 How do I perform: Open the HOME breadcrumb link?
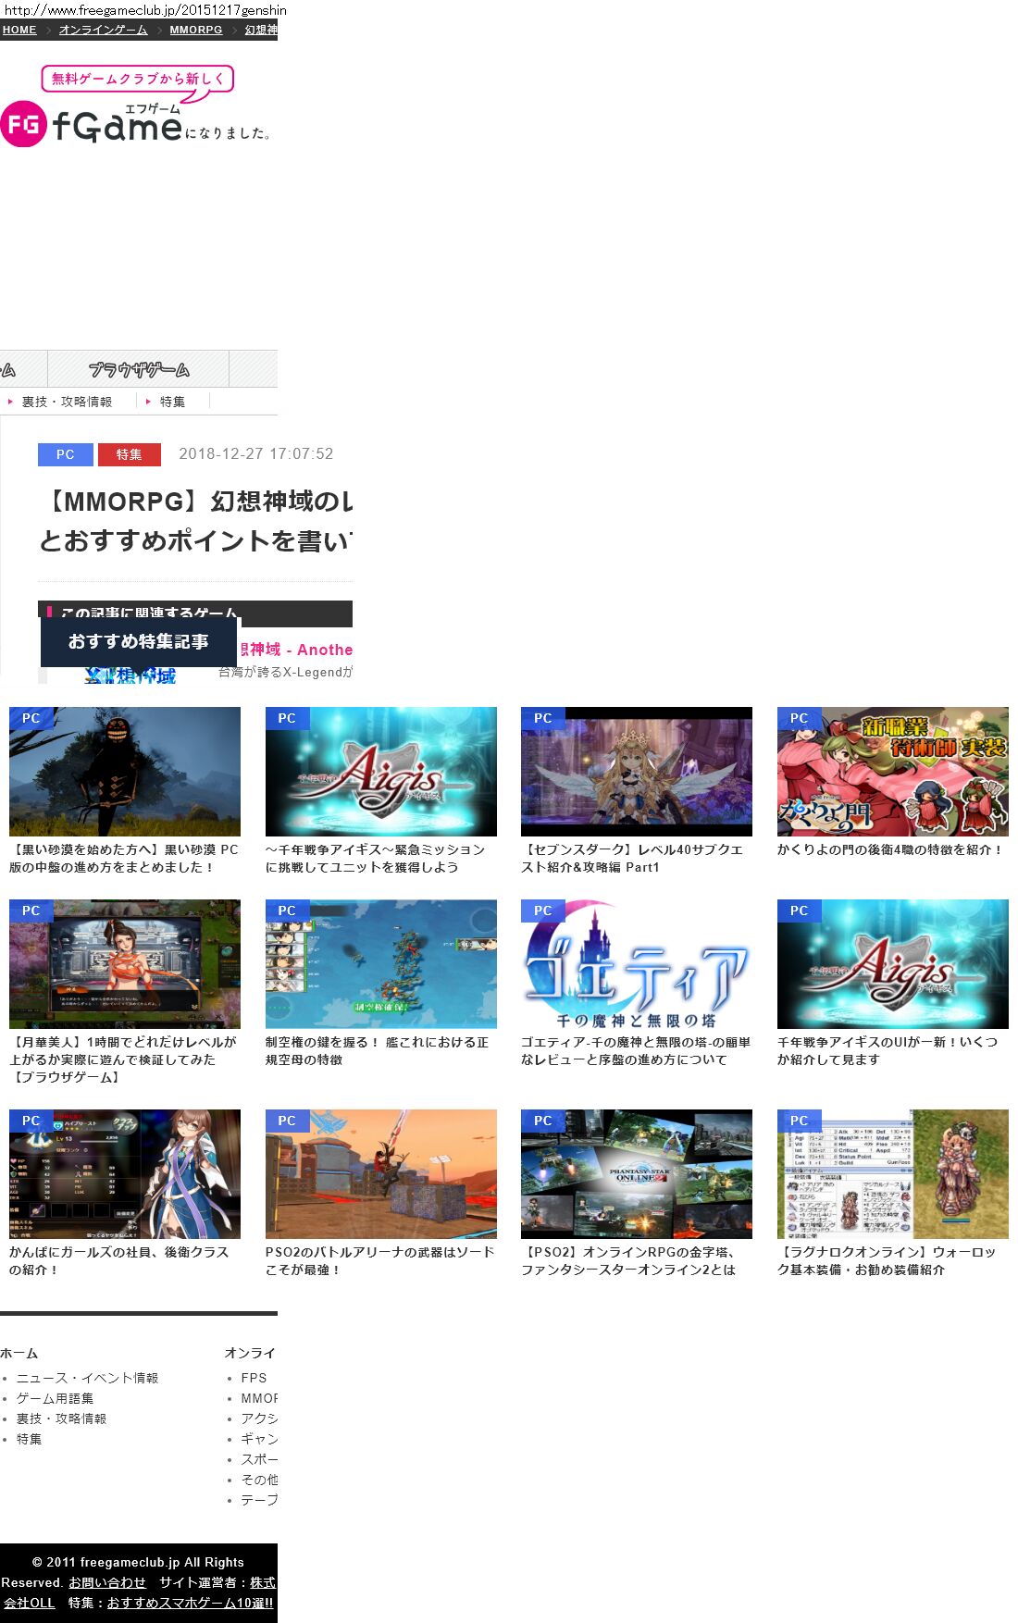pyautogui.click(x=19, y=30)
